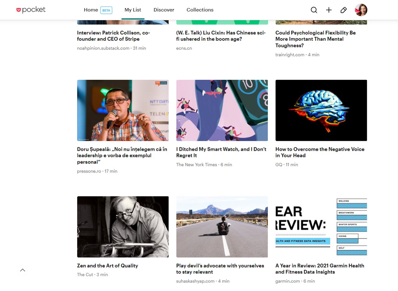The width and height of the screenshot is (398, 291).
Task: Open the profile avatar menu
Action: tap(361, 10)
